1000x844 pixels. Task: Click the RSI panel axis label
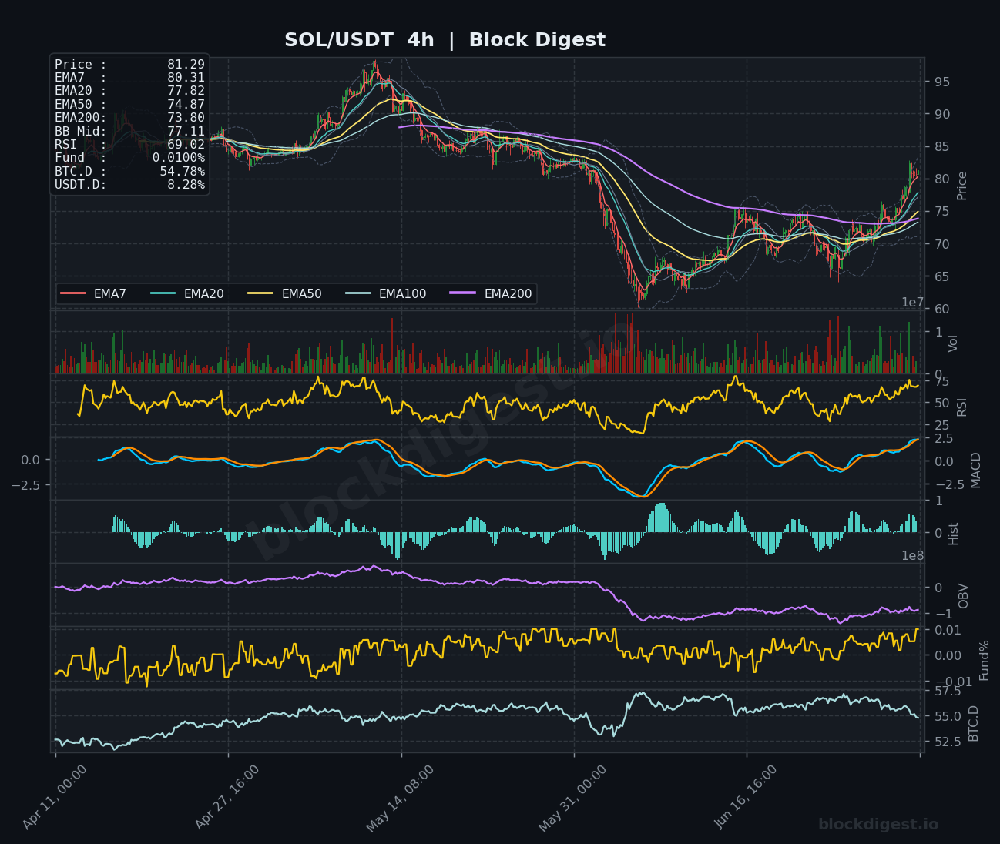(961, 406)
